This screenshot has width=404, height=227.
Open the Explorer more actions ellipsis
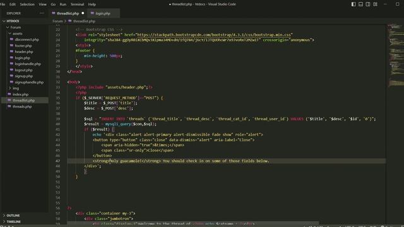pos(42,13)
